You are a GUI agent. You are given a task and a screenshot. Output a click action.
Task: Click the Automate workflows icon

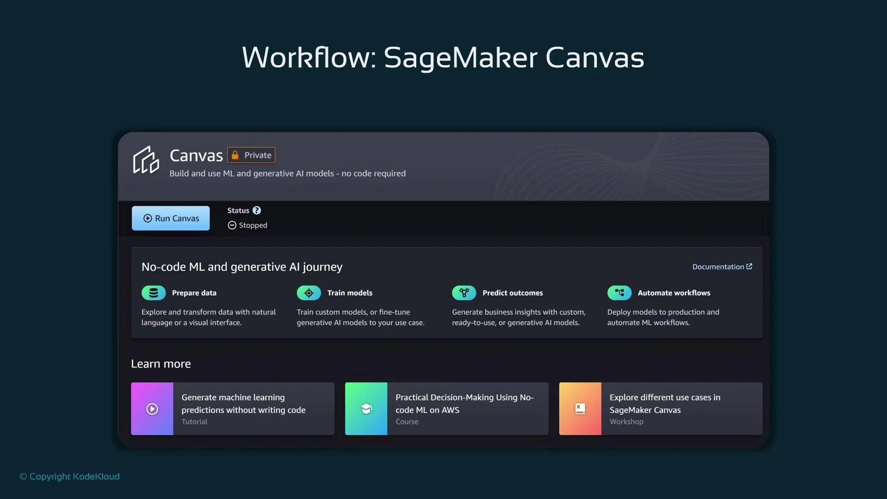(x=619, y=292)
